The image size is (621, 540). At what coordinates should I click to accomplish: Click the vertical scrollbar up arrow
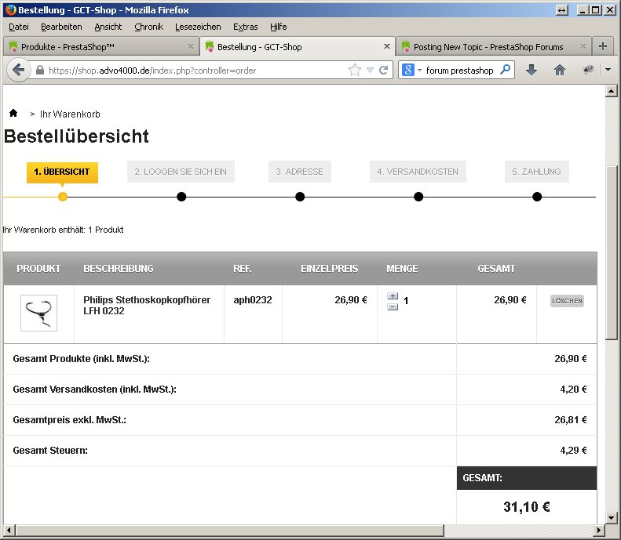[611, 92]
